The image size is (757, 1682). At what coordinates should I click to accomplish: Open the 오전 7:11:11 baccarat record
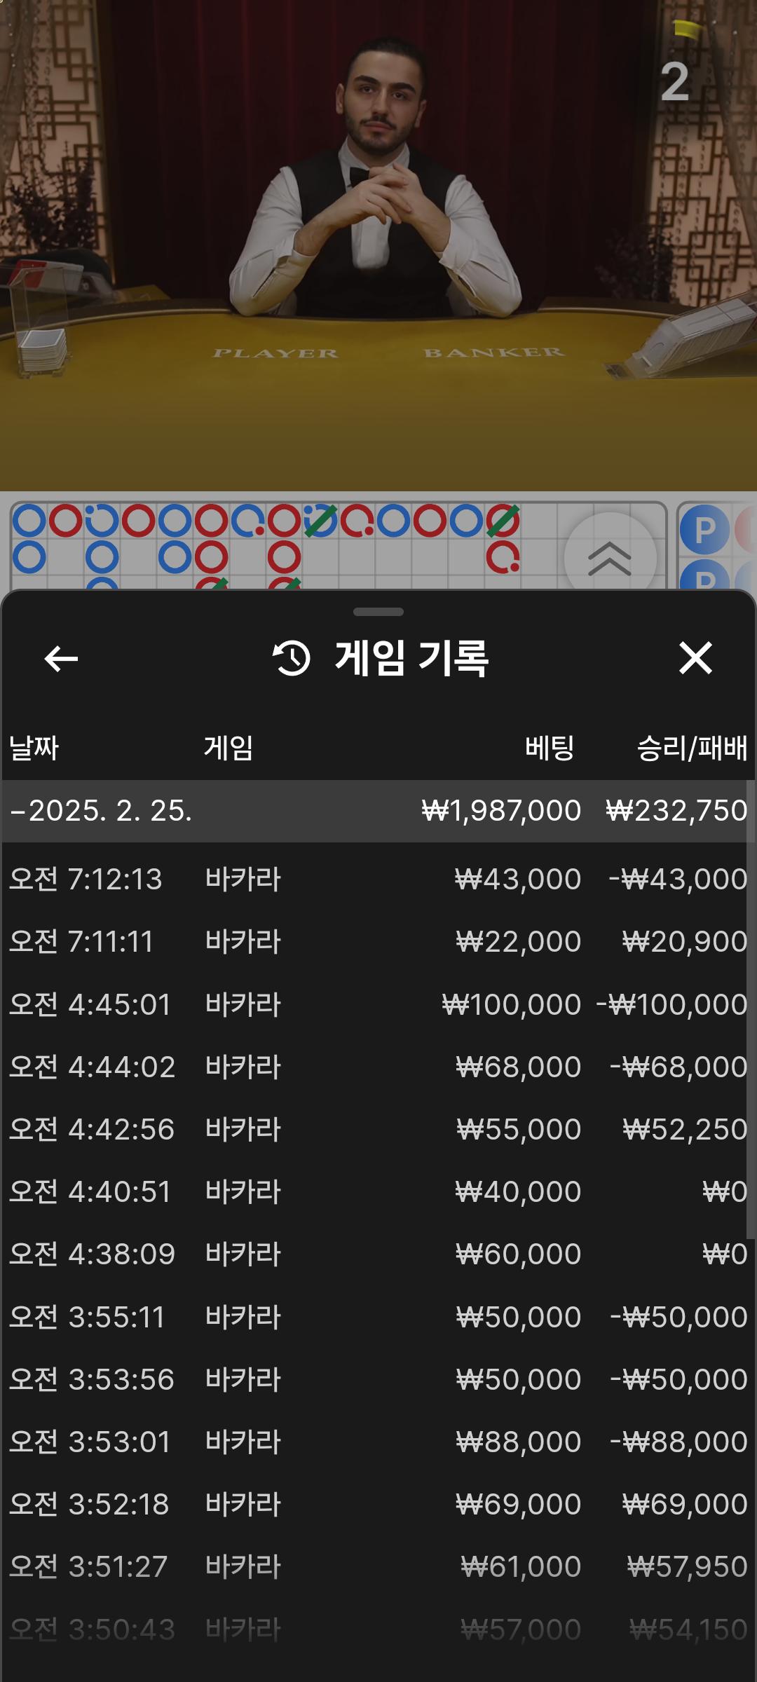[x=378, y=942]
